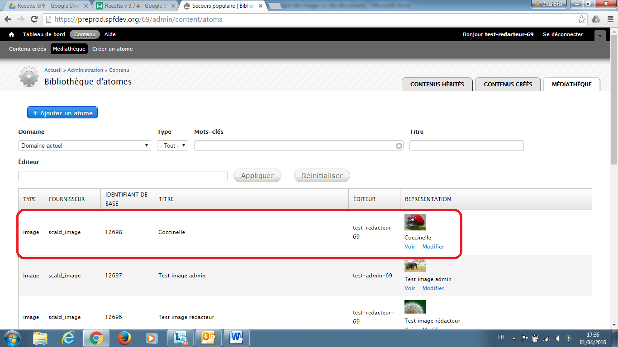Select Créer un atome in submenu

tap(113, 49)
